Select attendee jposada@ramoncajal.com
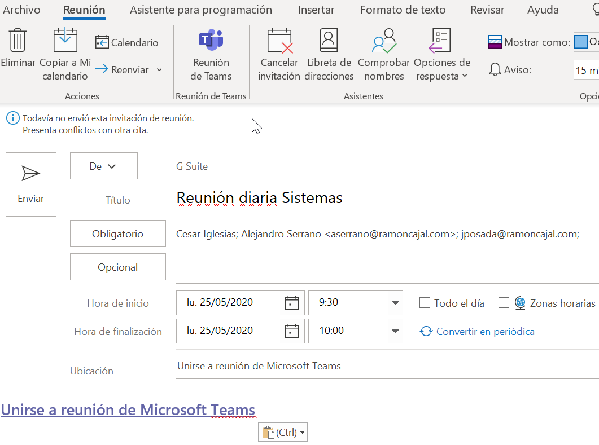The width and height of the screenshot is (599, 445). 519,234
